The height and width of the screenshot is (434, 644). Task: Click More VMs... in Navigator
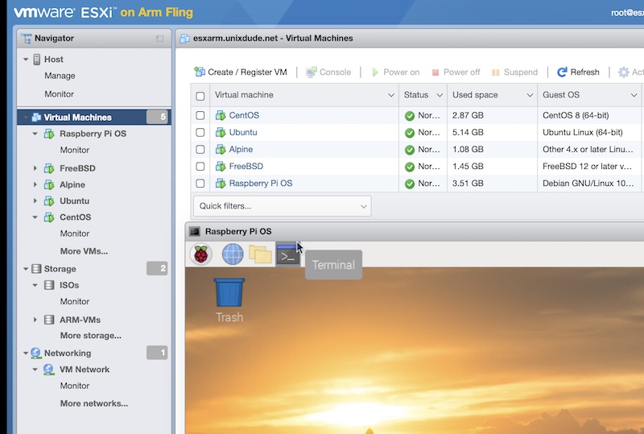click(x=84, y=251)
